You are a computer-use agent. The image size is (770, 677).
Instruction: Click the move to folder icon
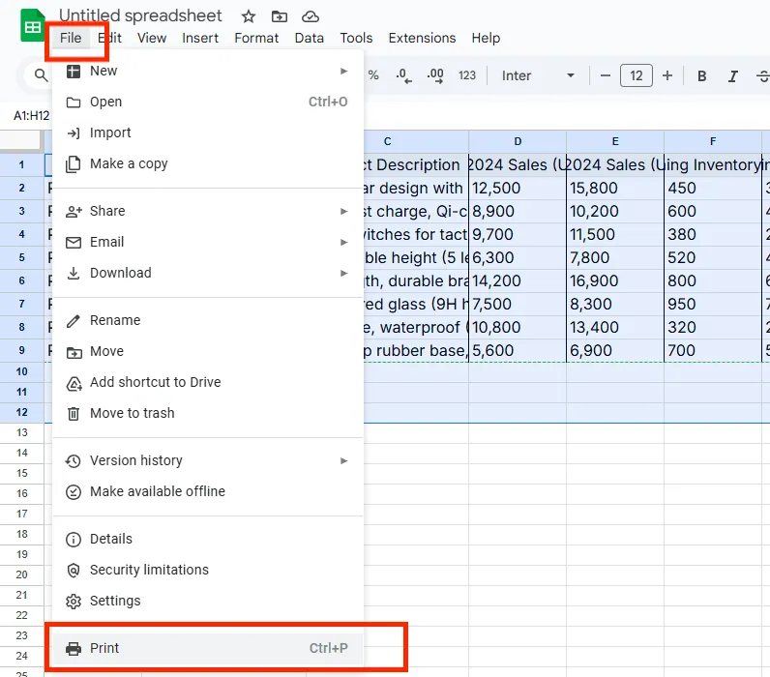279,16
